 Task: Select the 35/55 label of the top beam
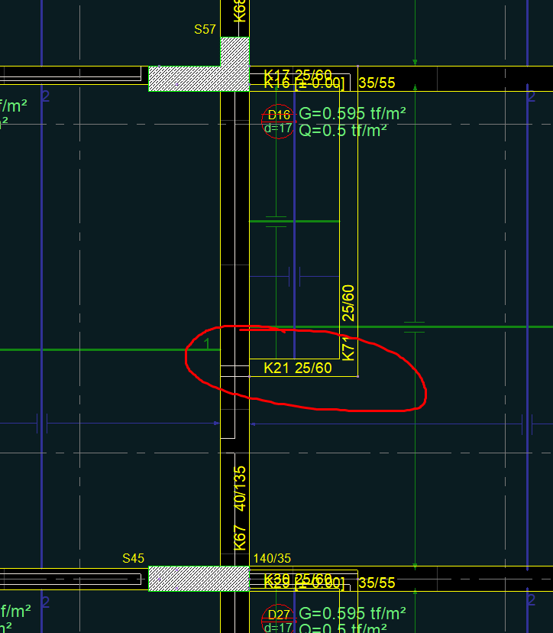(377, 83)
